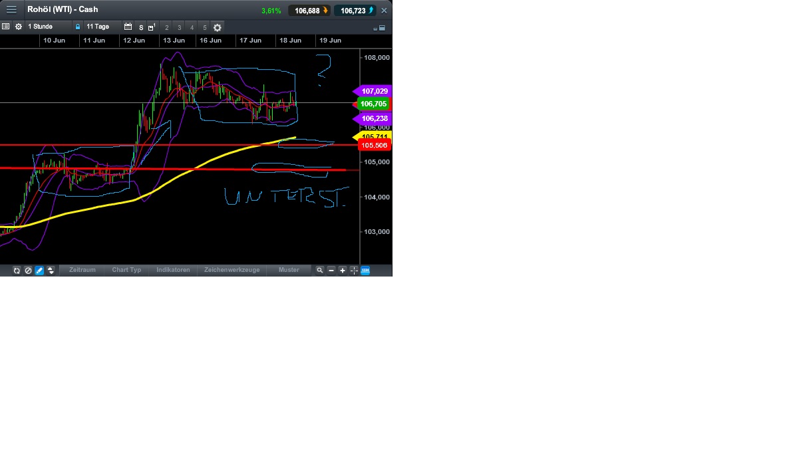Viewport: 803px width, 464px height.
Task: Click the clear annotations icon
Action: [x=28, y=270]
